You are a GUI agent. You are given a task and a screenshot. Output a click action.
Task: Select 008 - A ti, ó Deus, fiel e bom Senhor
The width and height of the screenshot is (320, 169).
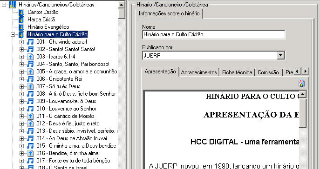coord(76,94)
